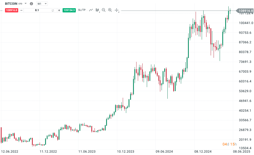
Task: Decrease volume with the minus button
Action: [21, 10]
